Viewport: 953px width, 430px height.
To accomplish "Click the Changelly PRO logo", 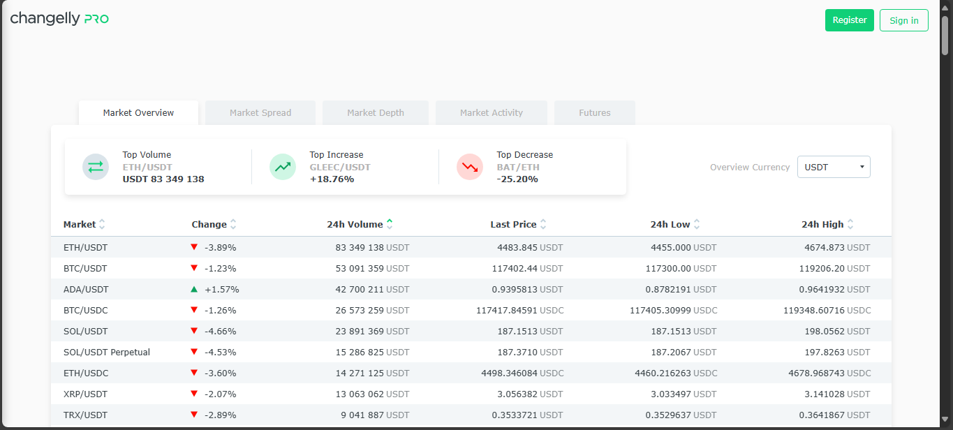I will 59,20.
